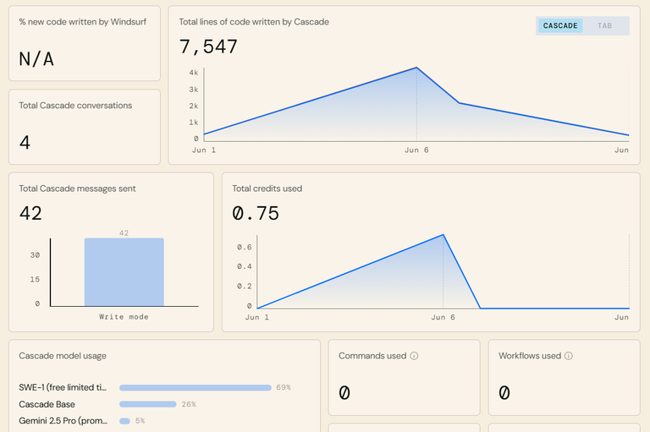This screenshot has height=432, width=650.
Task: Click the info icon beside Workflows used
Action: (x=569, y=356)
